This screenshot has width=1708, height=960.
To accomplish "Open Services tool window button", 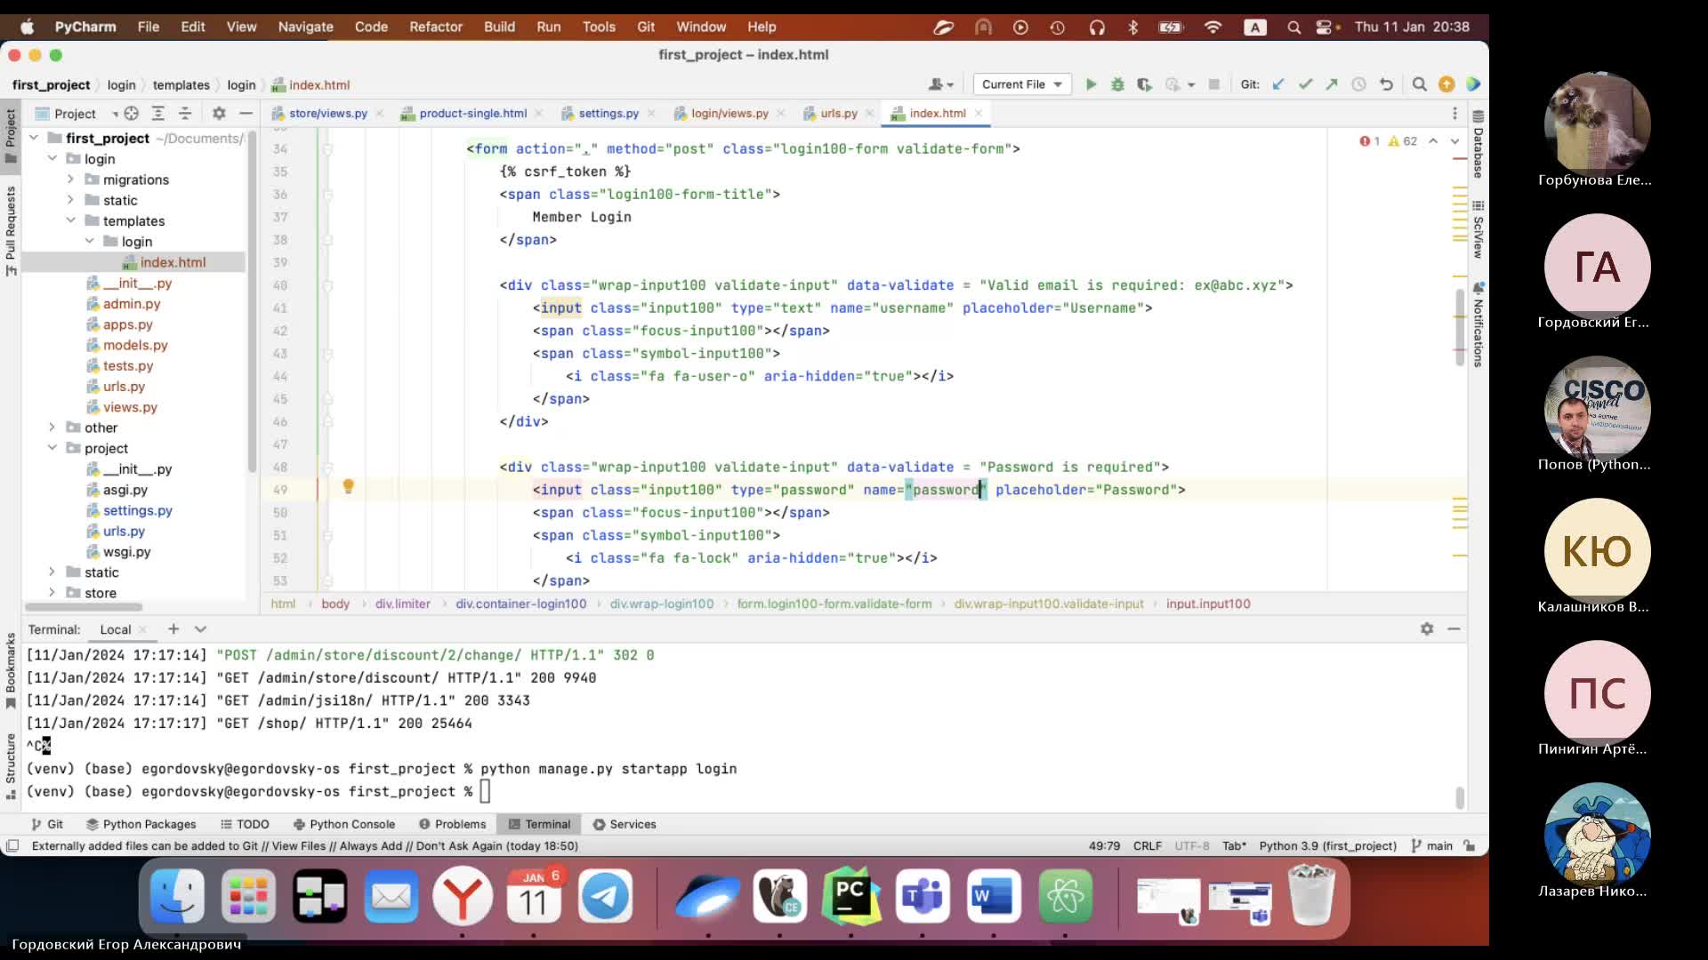I will pos(624,824).
